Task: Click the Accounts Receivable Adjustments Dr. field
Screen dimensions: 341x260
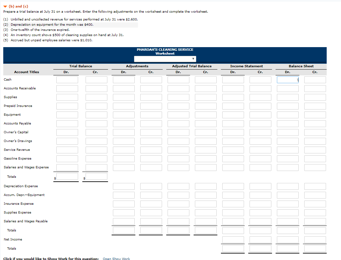Action: (123, 88)
